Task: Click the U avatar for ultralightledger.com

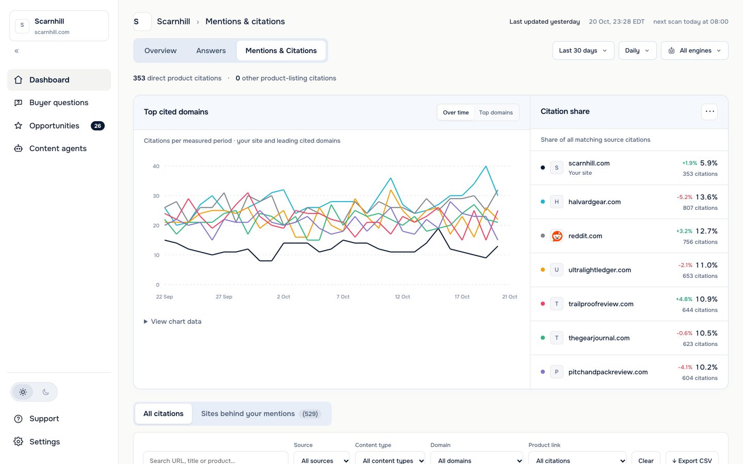Action: click(557, 270)
